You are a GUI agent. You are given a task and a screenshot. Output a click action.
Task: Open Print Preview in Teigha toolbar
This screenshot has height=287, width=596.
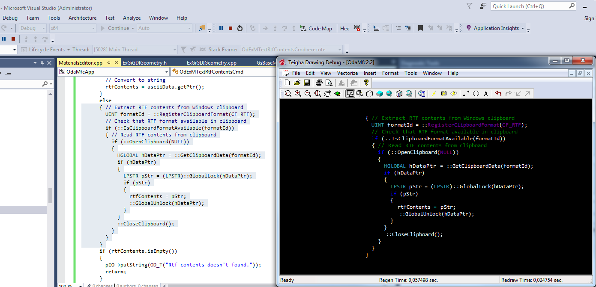tap(329, 83)
